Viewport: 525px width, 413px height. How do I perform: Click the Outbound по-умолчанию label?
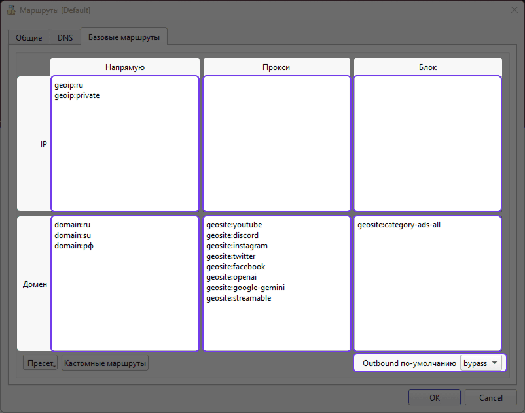point(409,363)
